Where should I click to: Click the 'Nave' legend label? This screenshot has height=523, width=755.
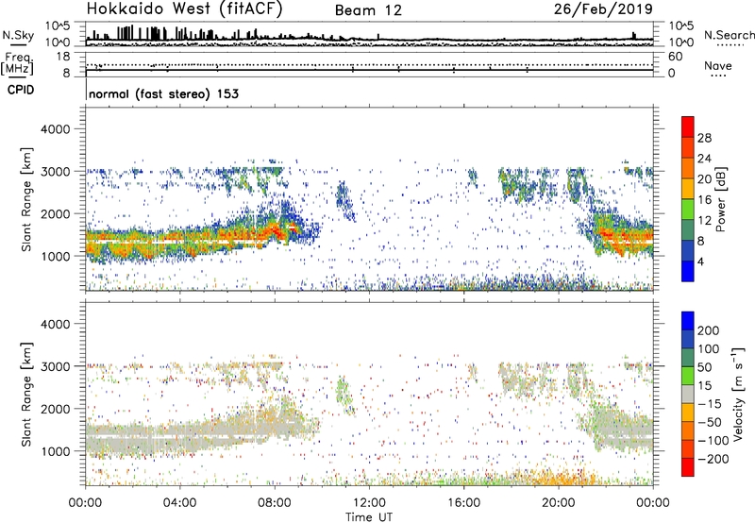coord(718,66)
